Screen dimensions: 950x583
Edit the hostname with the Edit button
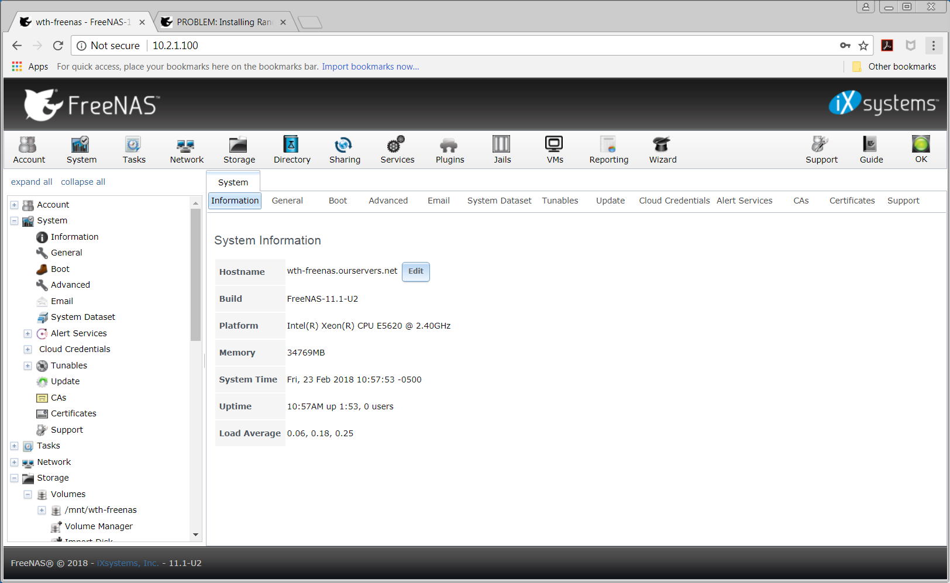click(415, 271)
